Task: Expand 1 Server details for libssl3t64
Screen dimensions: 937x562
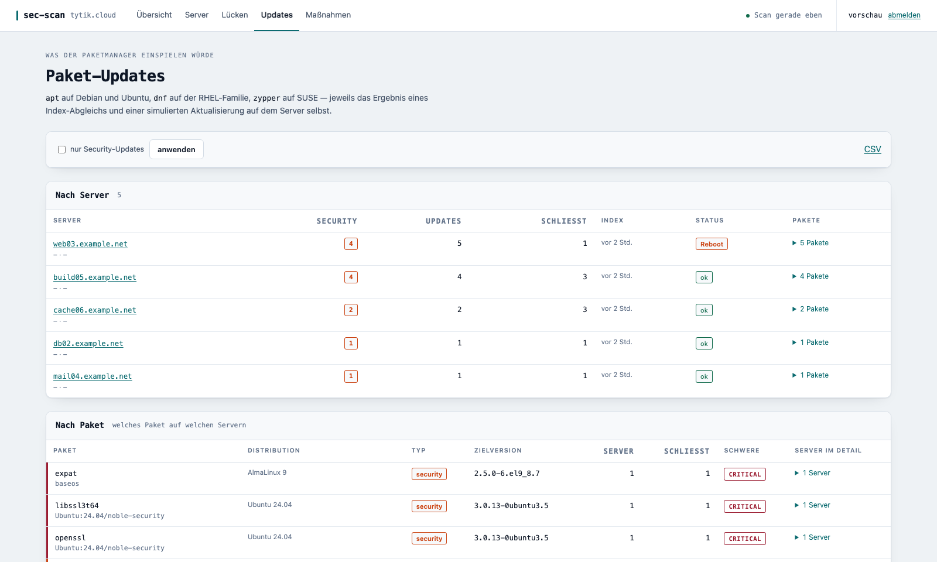Action: click(812, 505)
